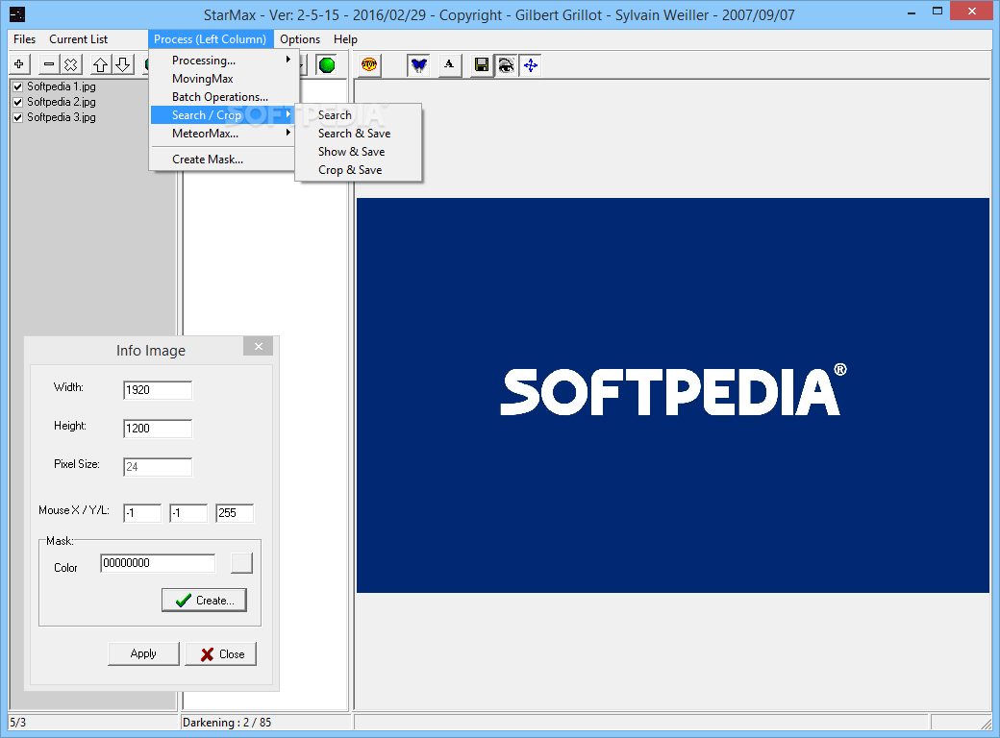Open the Files menu

tap(24, 39)
